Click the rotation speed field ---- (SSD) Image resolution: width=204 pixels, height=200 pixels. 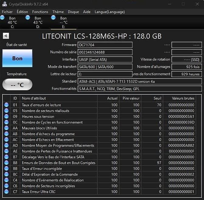[x=187, y=59]
